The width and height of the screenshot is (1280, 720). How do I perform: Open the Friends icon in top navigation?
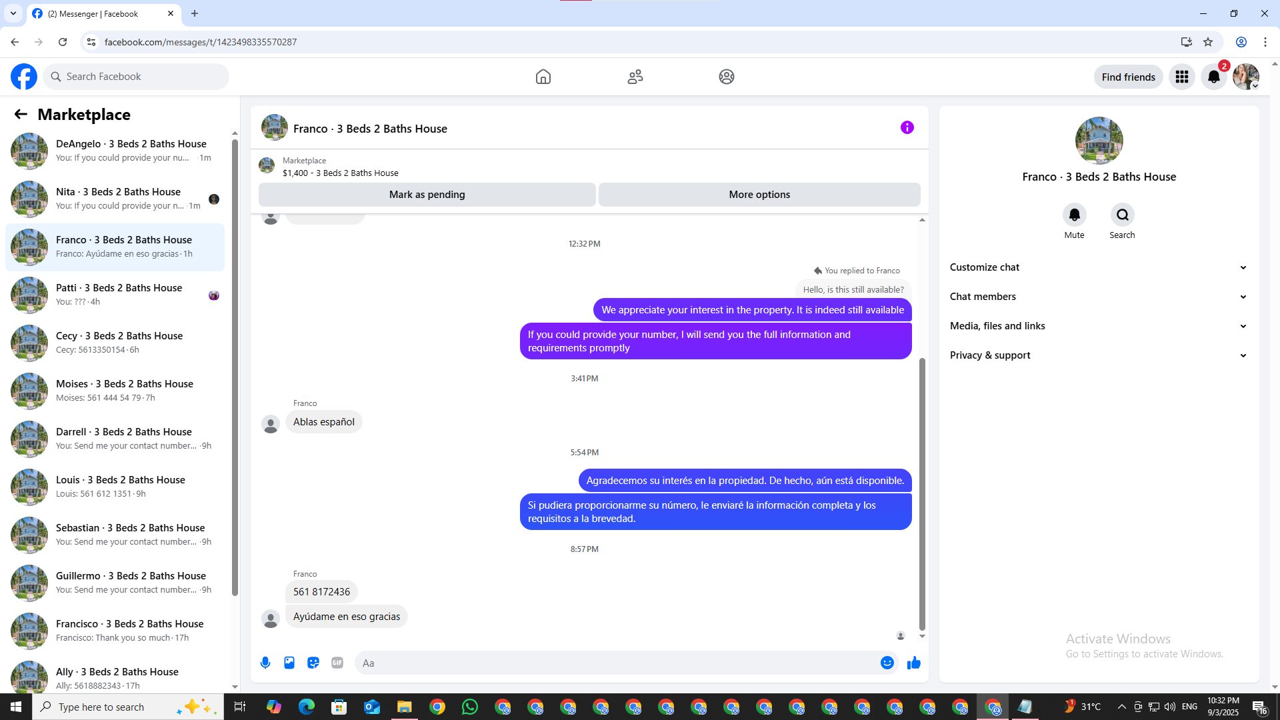coord(635,77)
